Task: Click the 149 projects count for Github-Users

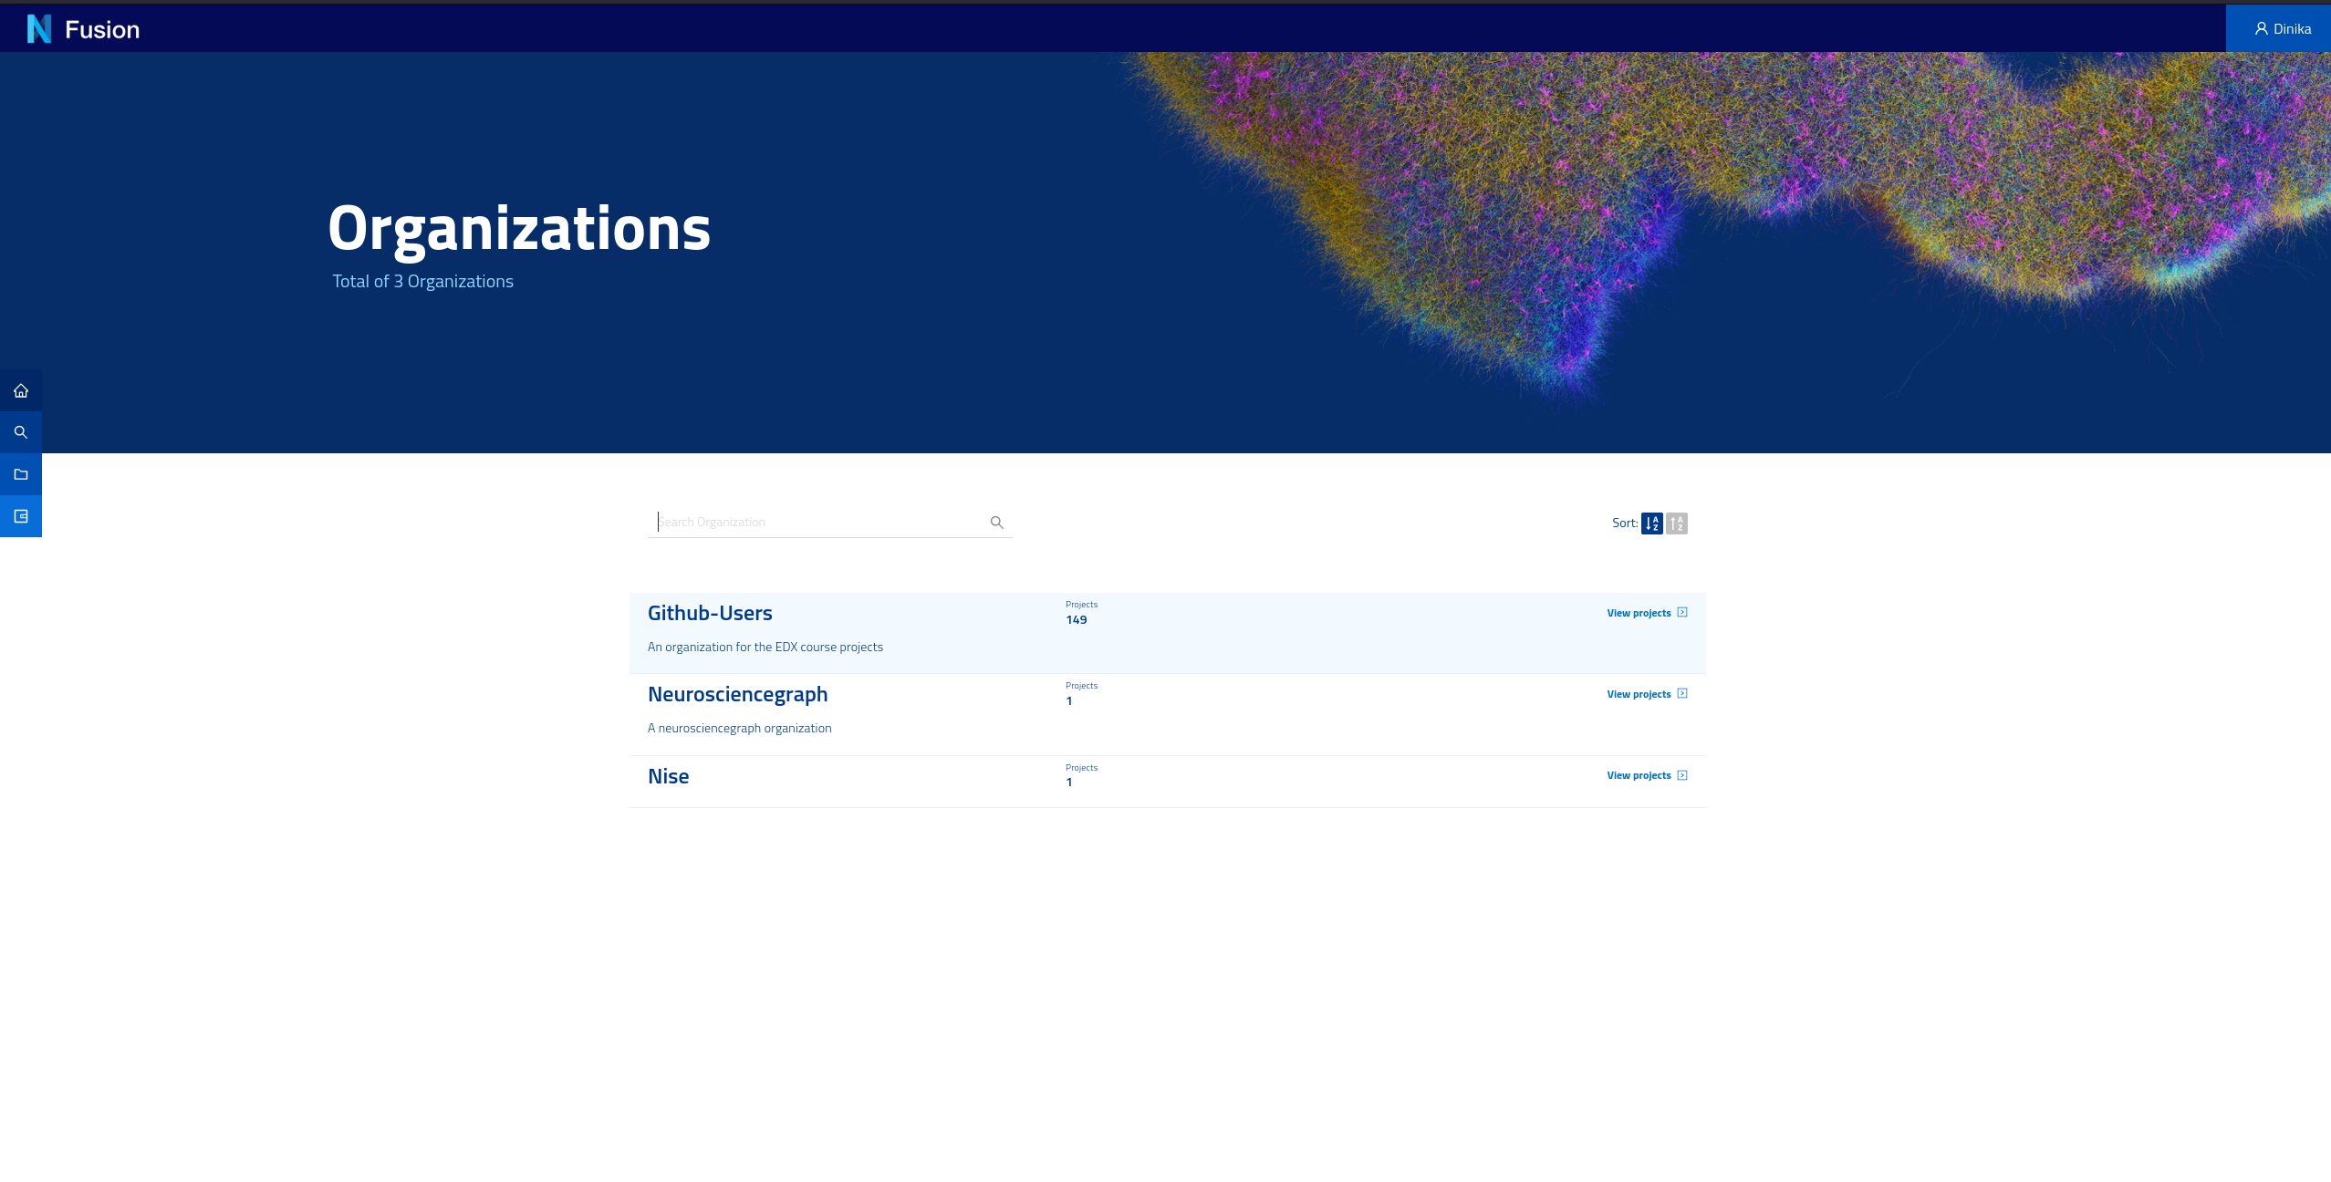Action: point(1076,619)
